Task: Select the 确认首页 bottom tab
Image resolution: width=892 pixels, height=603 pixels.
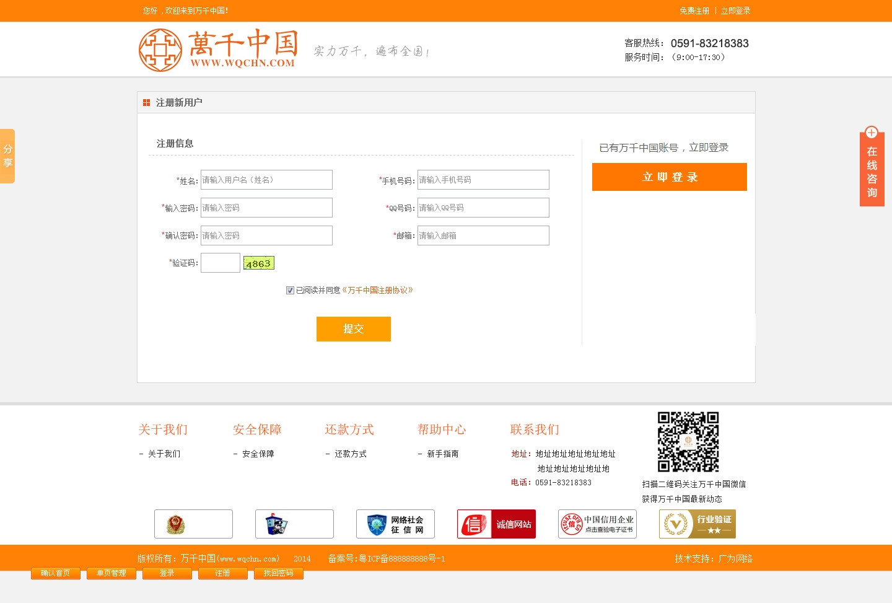Action: (56, 573)
